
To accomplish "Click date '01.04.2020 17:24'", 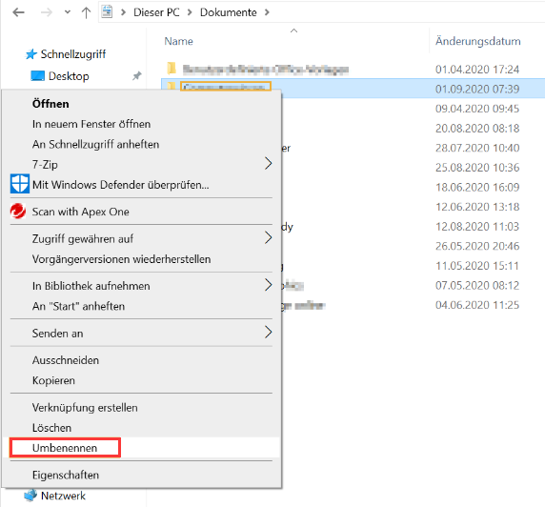I will point(477,70).
